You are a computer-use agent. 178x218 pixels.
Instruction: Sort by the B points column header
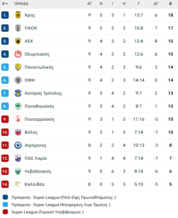click(x=170, y=4)
